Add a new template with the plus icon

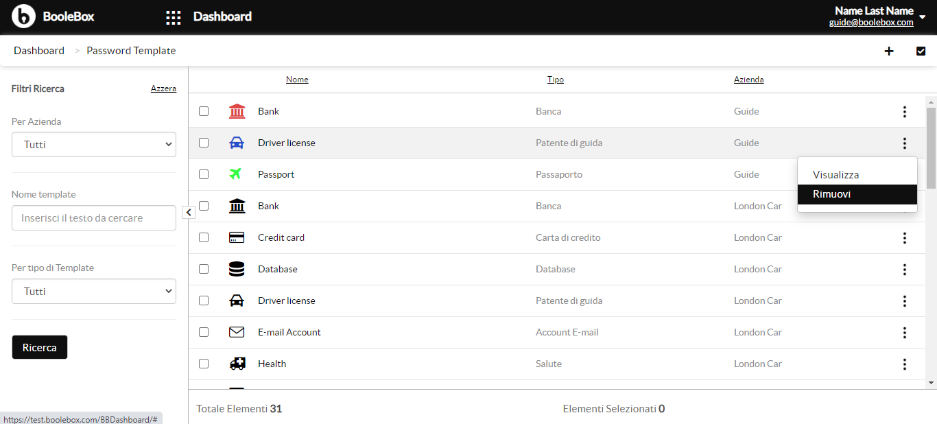tap(889, 51)
